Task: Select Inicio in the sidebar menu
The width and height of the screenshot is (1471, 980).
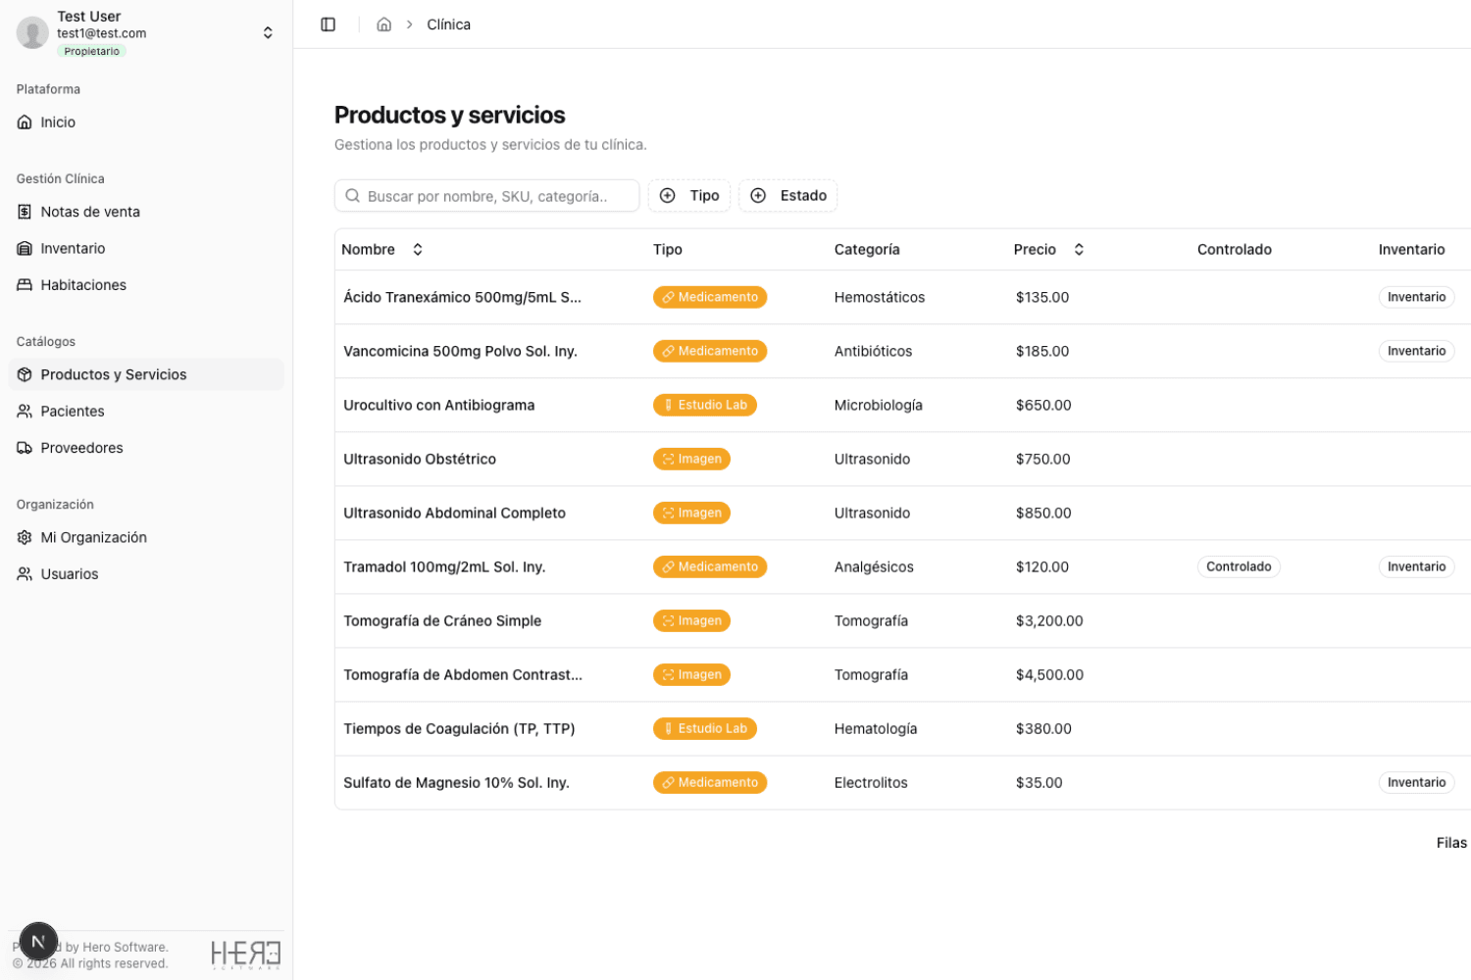Action: point(57,122)
